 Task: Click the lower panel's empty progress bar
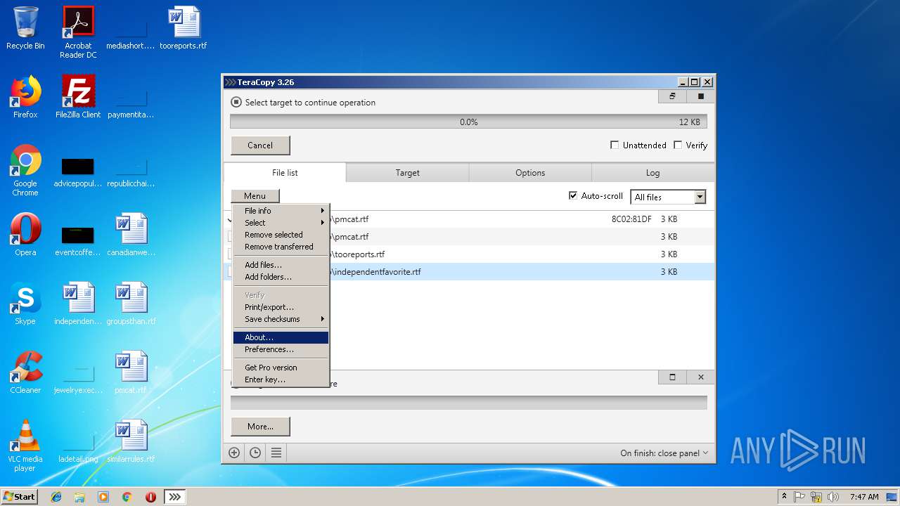[468, 402]
